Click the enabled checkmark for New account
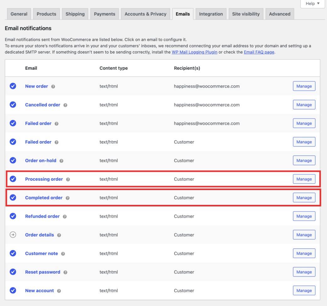 point(13,290)
